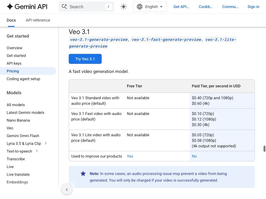Open Veo sidebar item
Viewport: 266px width, 199px height.
tap(10, 128)
